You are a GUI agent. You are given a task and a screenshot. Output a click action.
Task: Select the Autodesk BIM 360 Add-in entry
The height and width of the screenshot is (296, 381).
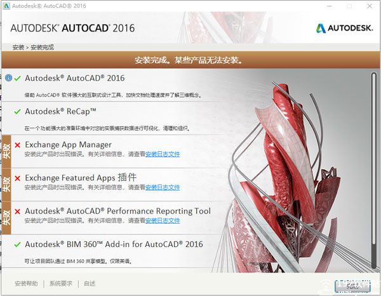114,245
